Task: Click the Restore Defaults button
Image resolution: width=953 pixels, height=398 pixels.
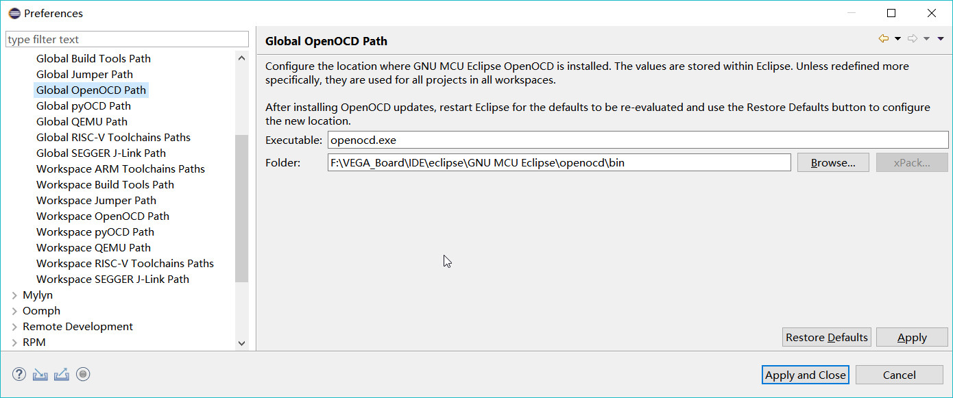Action: [x=827, y=337]
